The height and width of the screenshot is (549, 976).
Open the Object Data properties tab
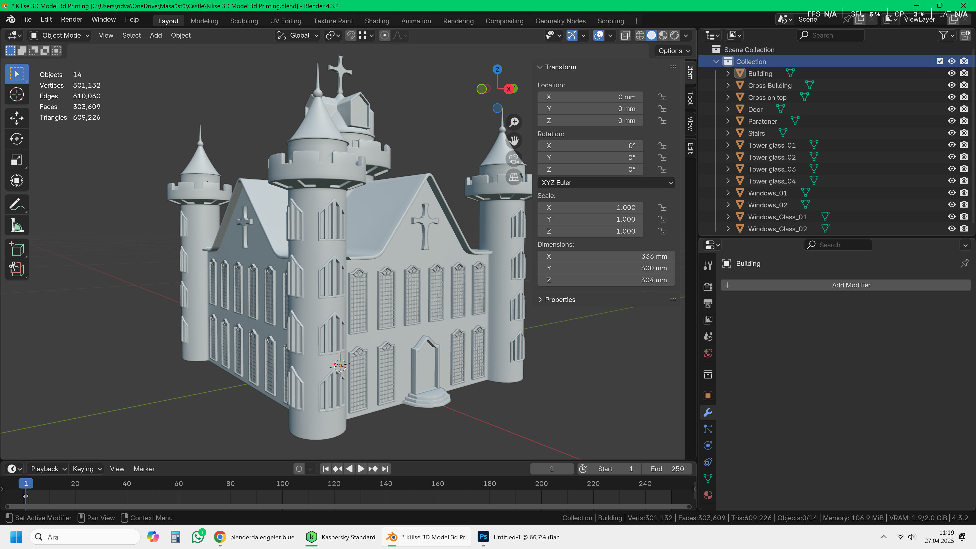708,478
